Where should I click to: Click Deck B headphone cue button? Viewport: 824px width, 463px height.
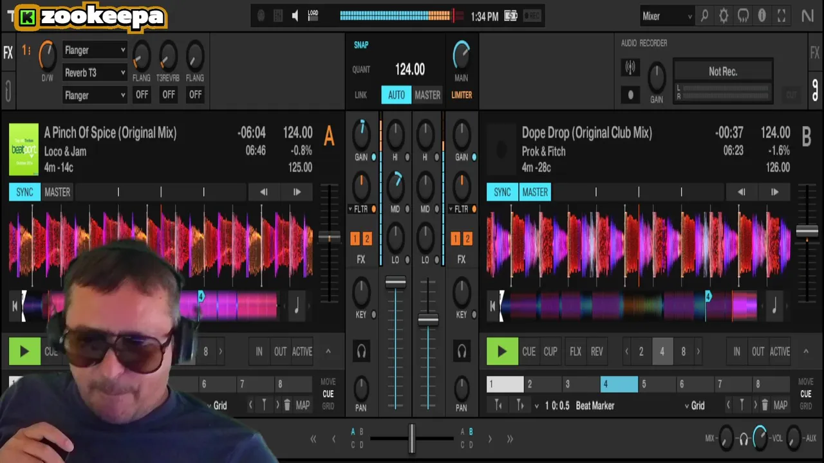462,351
